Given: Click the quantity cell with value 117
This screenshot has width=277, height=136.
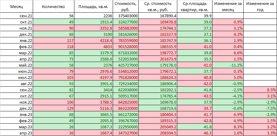Looking at the screenshot, I should (x=53, y=41).
